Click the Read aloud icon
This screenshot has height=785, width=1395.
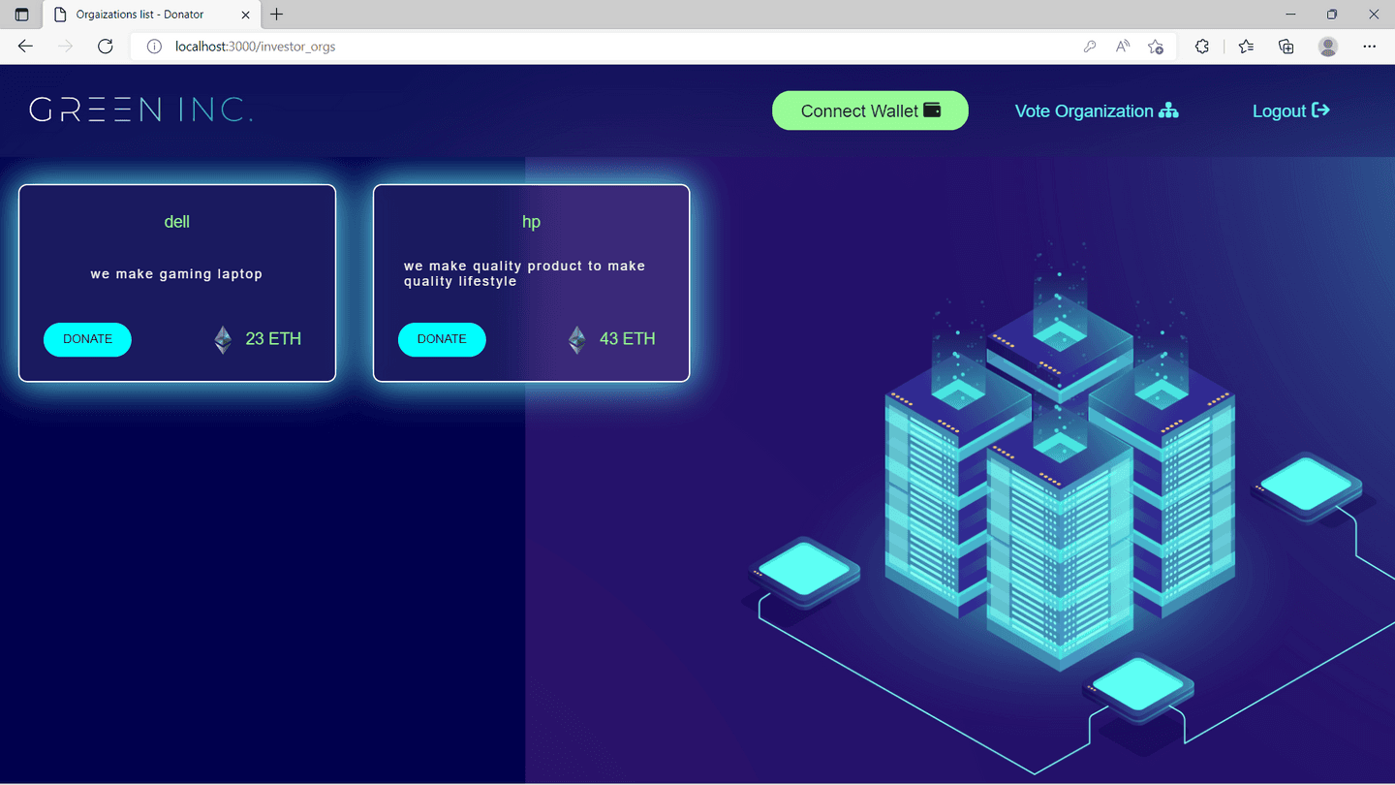pos(1123,46)
